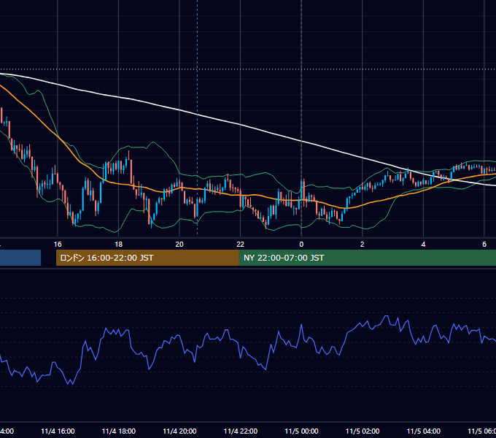
Task: Click the "20" hour label on price chart axis
Action: point(179,245)
